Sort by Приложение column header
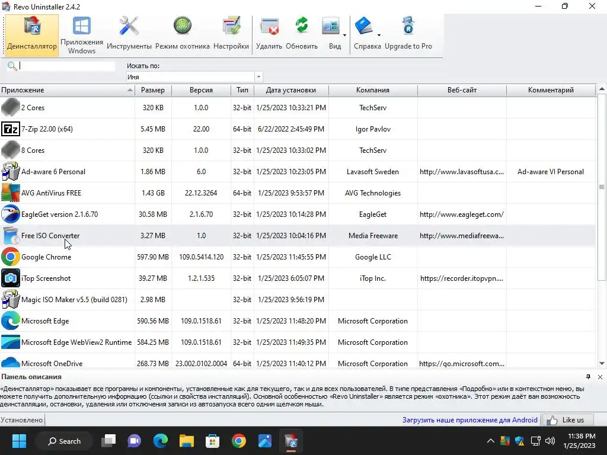The height and width of the screenshot is (455, 607). point(67,90)
